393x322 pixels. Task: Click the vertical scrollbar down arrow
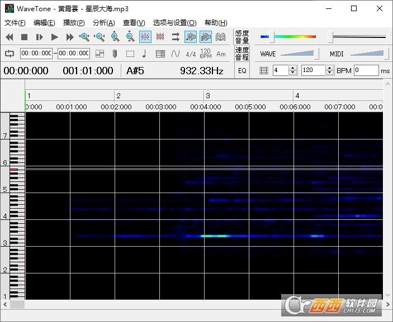coord(387,295)
